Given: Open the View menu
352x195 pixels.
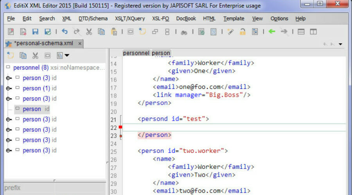Looking at the screenshot, I should pos(257,19).
